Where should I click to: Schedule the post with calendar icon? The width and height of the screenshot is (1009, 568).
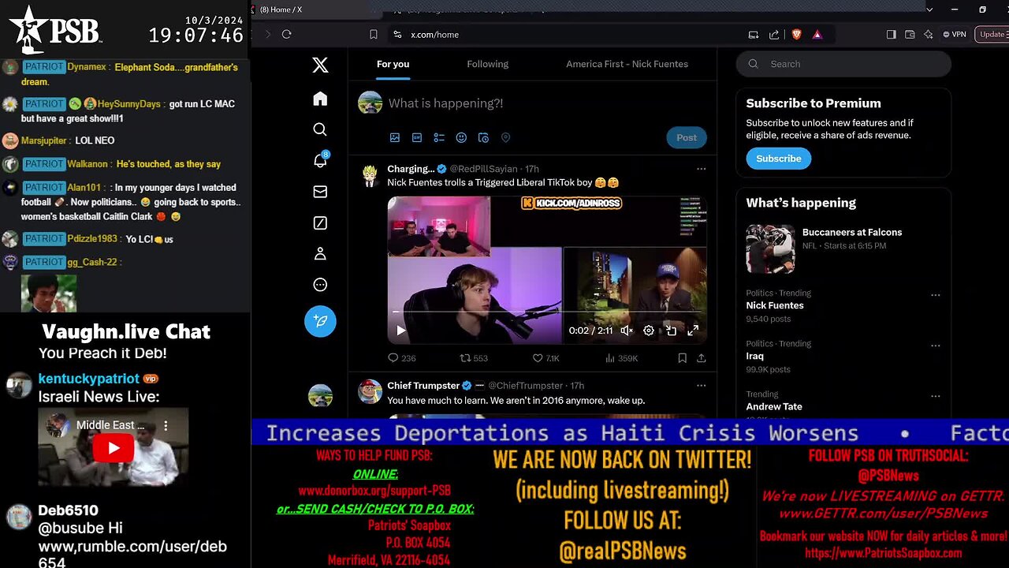click(483, 137)
